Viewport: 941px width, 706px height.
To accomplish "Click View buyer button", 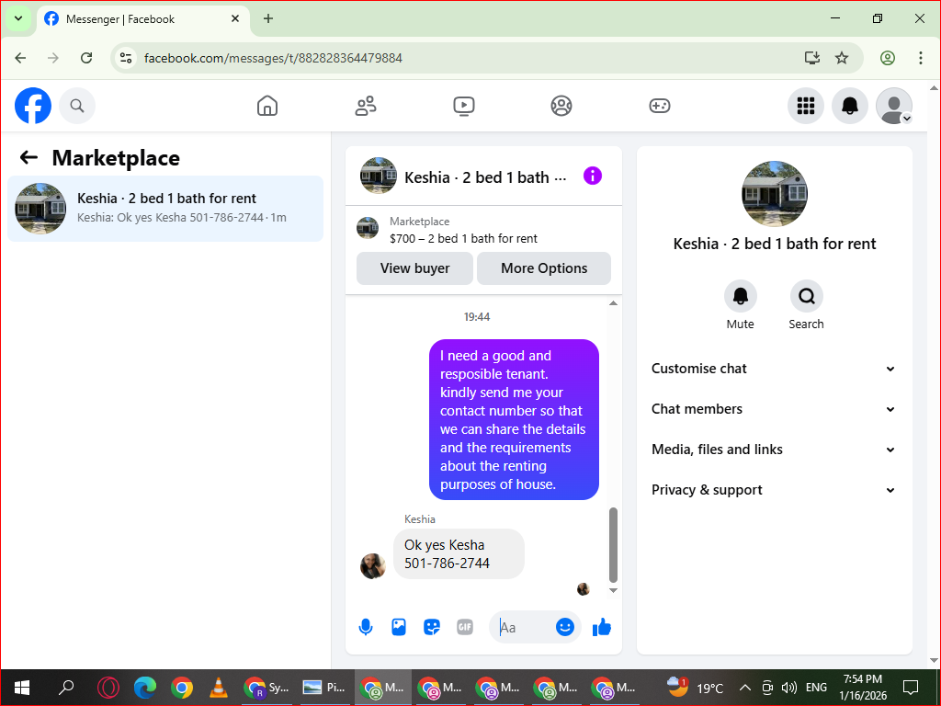I will 414,268.
